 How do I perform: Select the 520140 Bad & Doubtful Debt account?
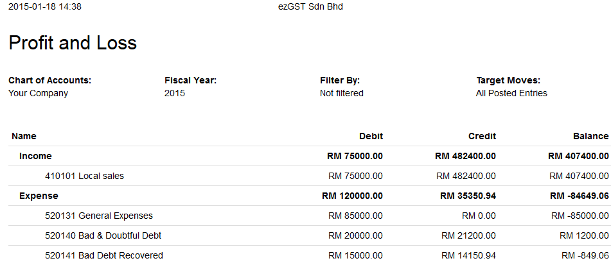103,235
